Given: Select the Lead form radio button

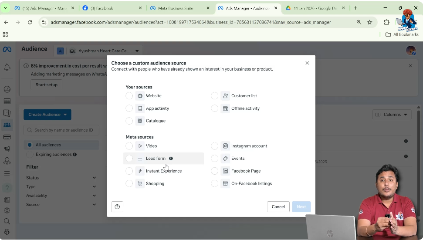Looking at the screenshot, I should [x=129, y=159].
